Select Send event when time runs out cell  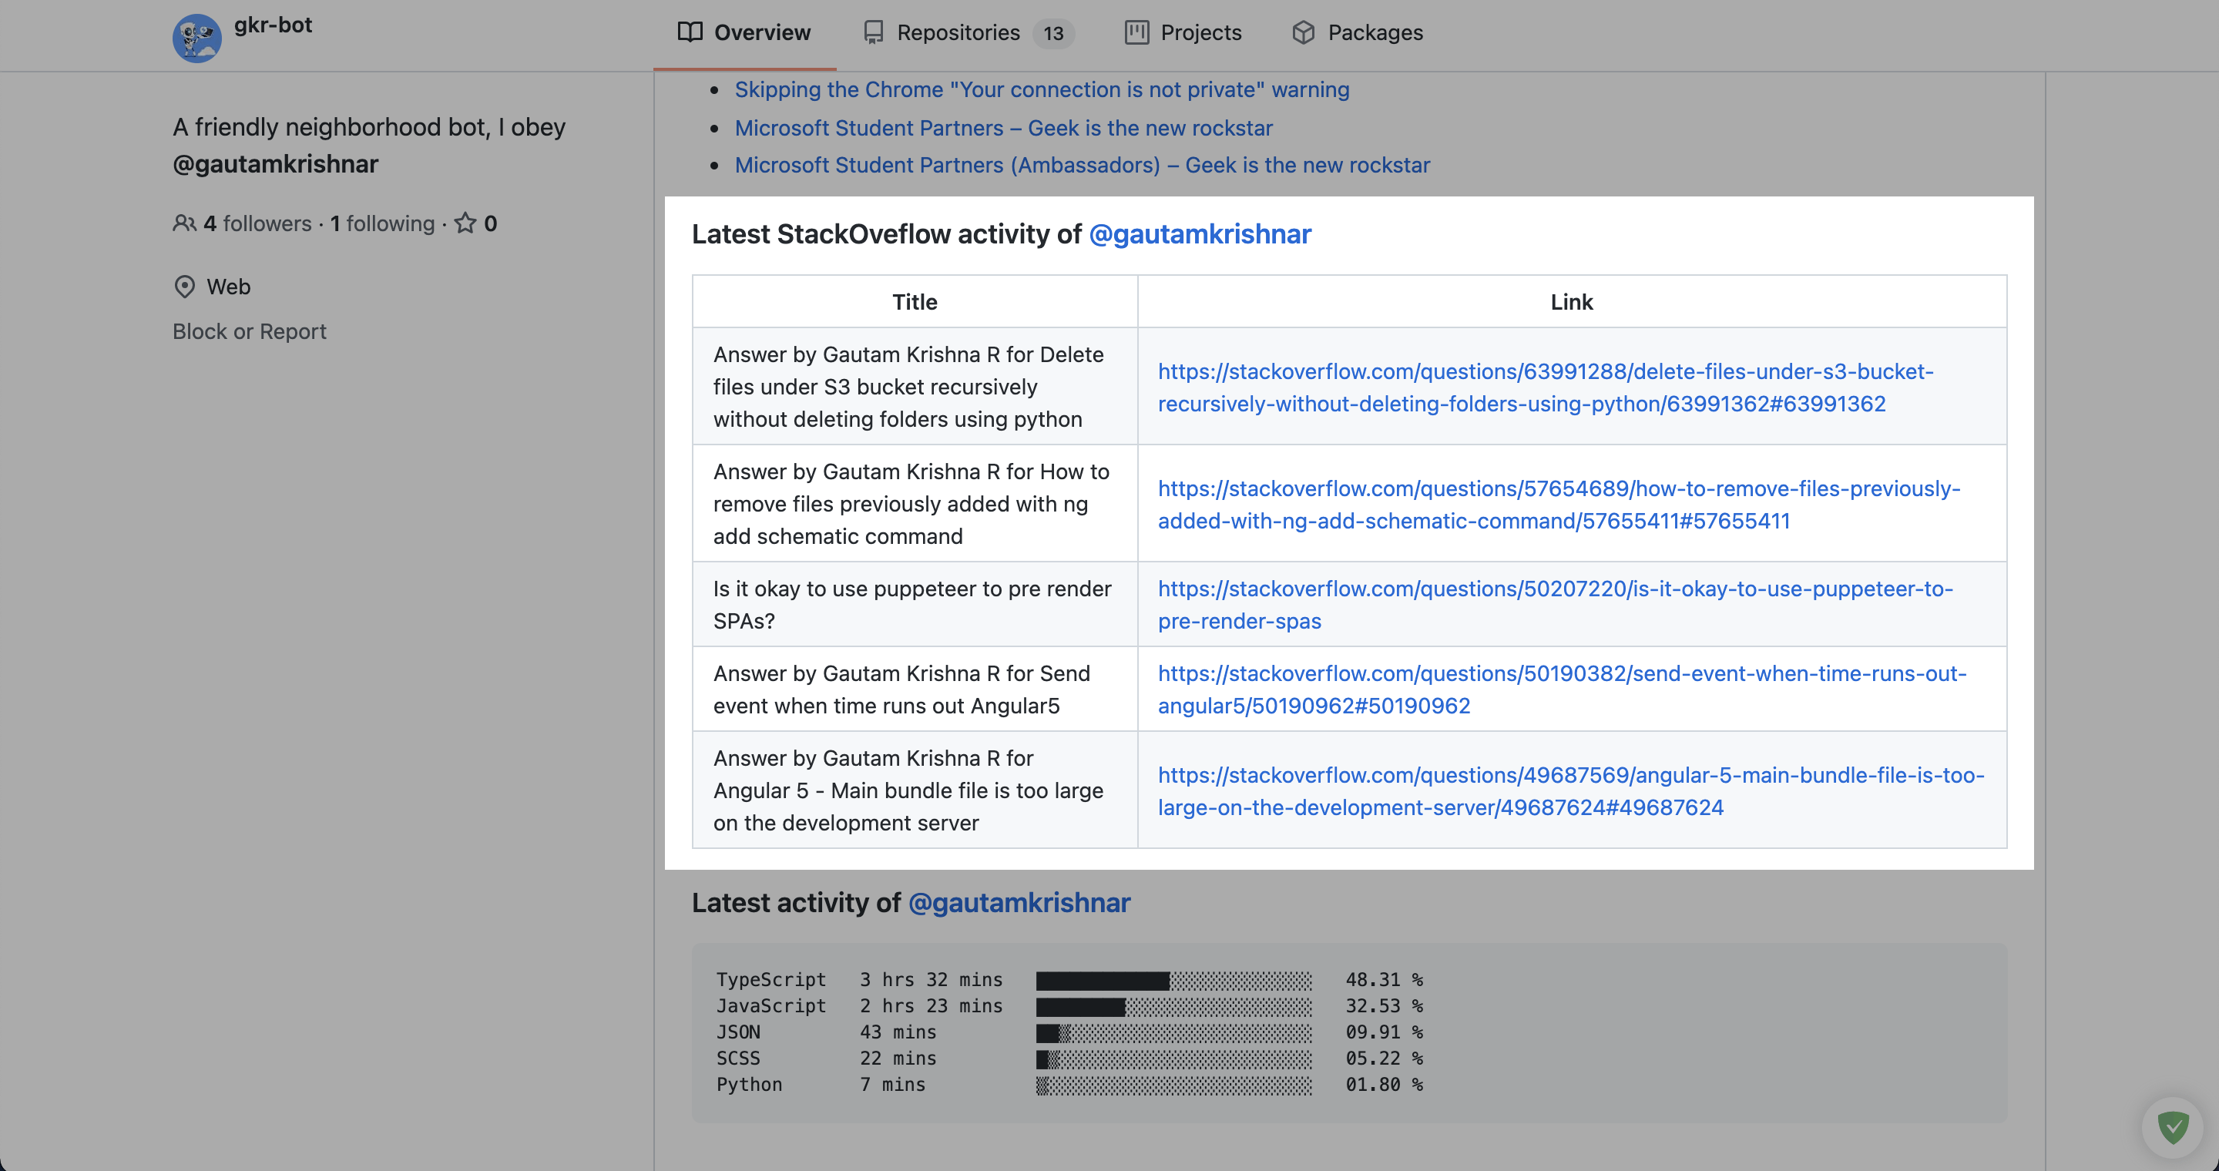pos(915,690)
